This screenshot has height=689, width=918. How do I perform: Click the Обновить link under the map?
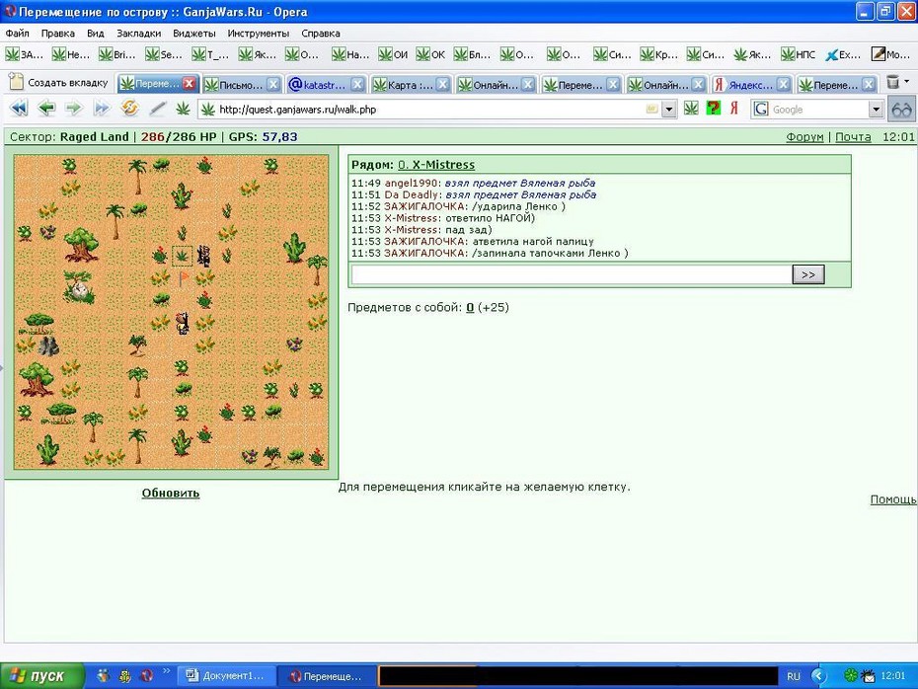171,493
